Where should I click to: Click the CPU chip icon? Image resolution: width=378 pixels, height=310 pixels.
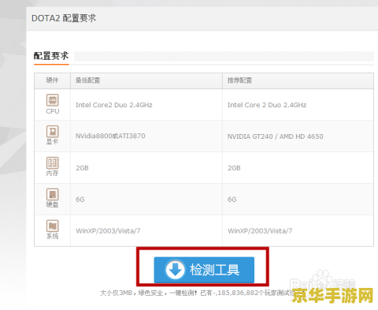click(x=53, y=100)
